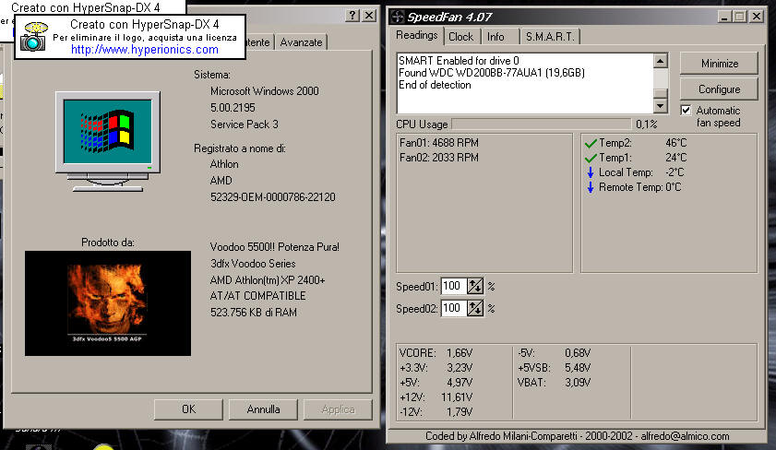The width and height of the screenshot is (776, 450).
Task: Click the 'Fan02: 2033 RPM' reading
Action: click(x=439, y=158)
